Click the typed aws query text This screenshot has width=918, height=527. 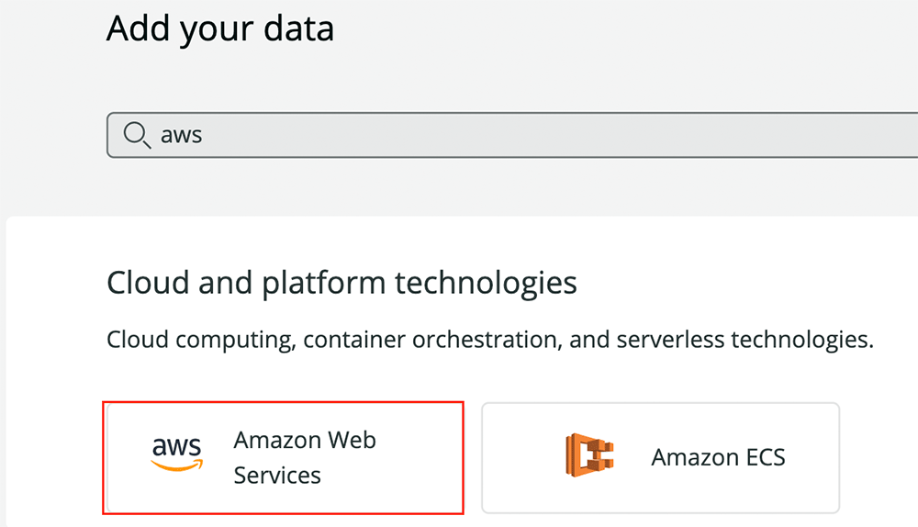click(x=182, y=135)
